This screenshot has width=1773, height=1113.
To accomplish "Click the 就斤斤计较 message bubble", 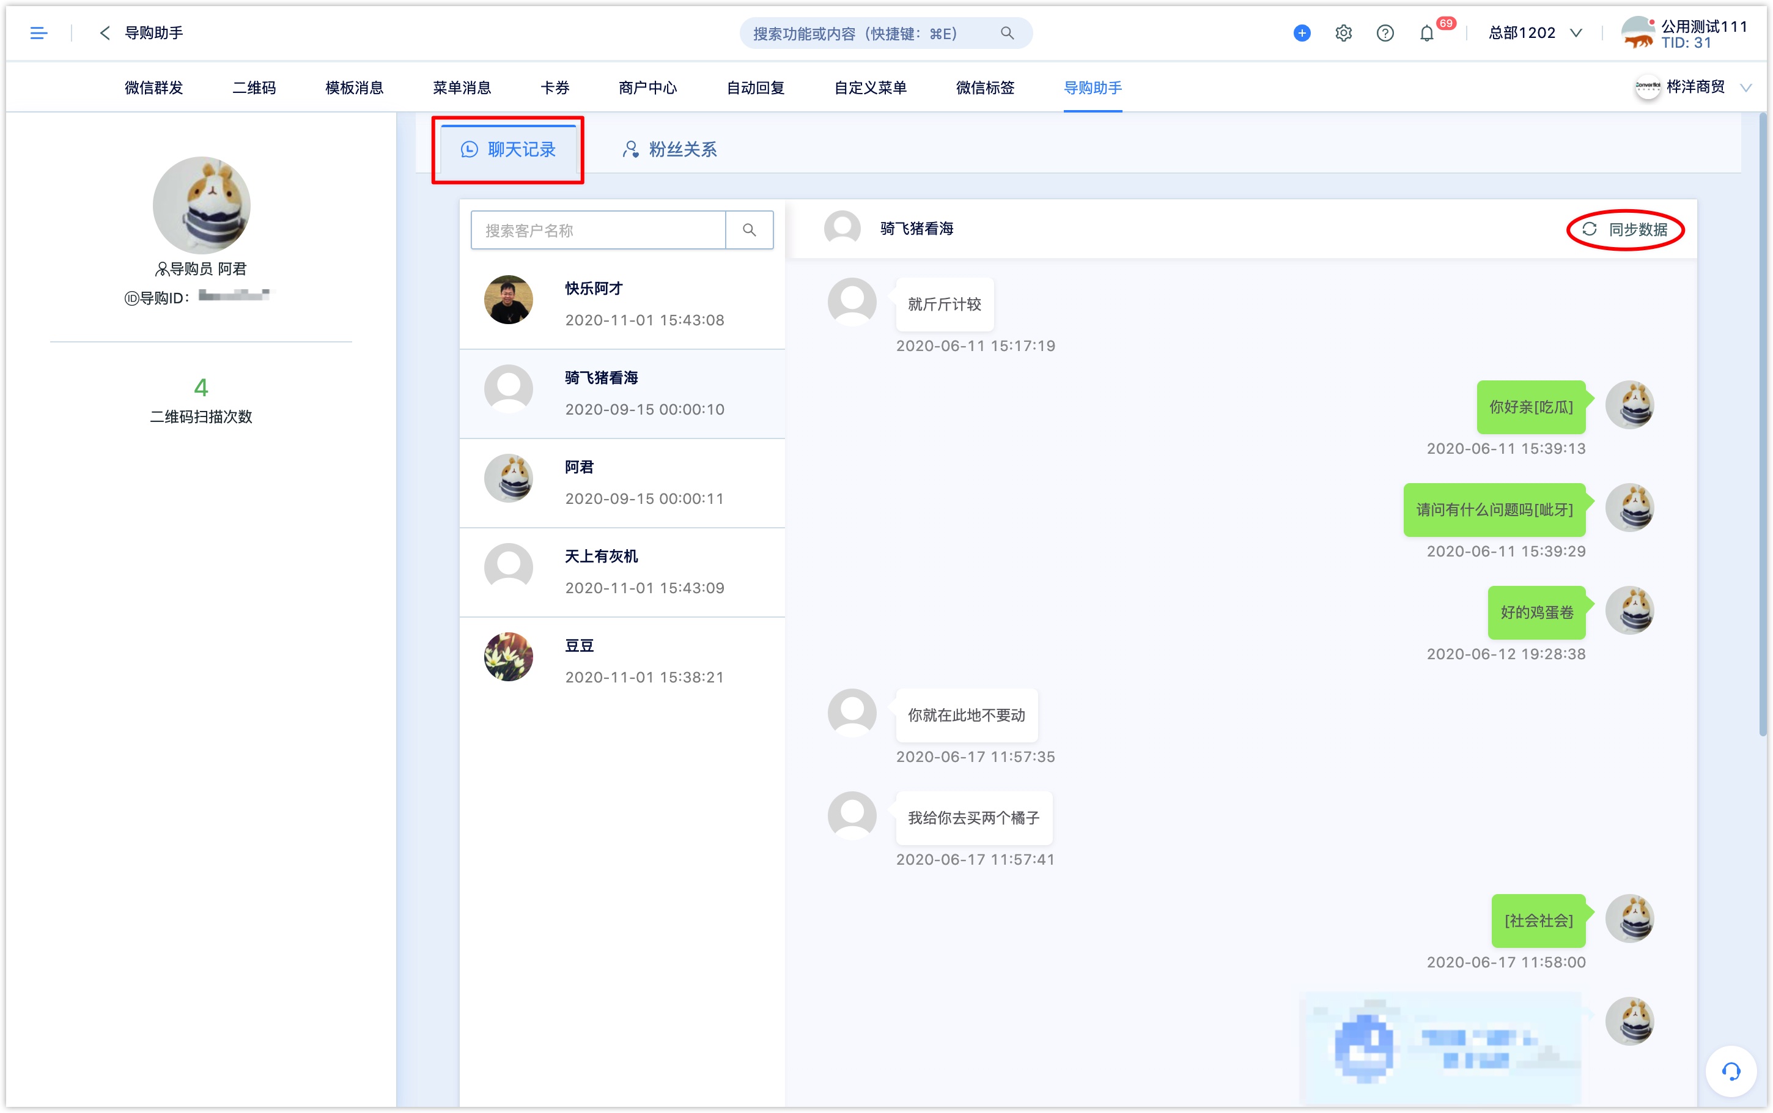I will click(945, 304).
